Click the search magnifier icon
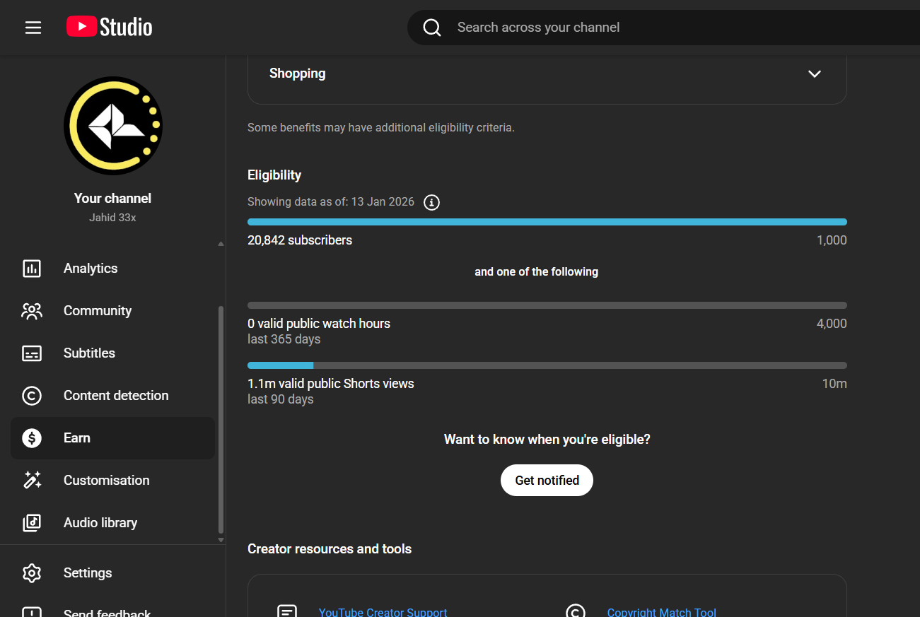The width and height of the screenshot is (920, 617). pyautogui.click(x=432, y=28)
